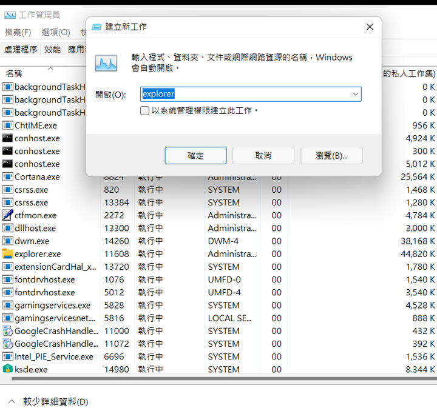
Task: Click the 44,820 K memory value
Action: (418, 254)
